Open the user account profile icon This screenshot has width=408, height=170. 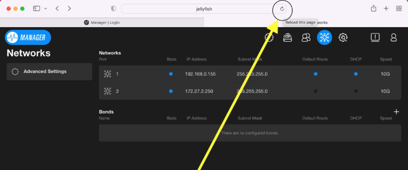[393, 38]
